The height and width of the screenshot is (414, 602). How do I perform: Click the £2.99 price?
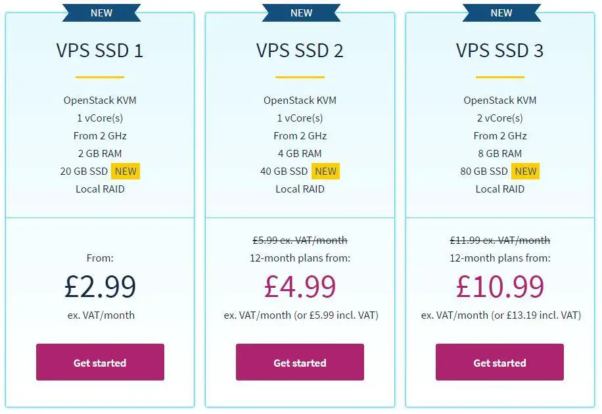click(x=100, y=287)
